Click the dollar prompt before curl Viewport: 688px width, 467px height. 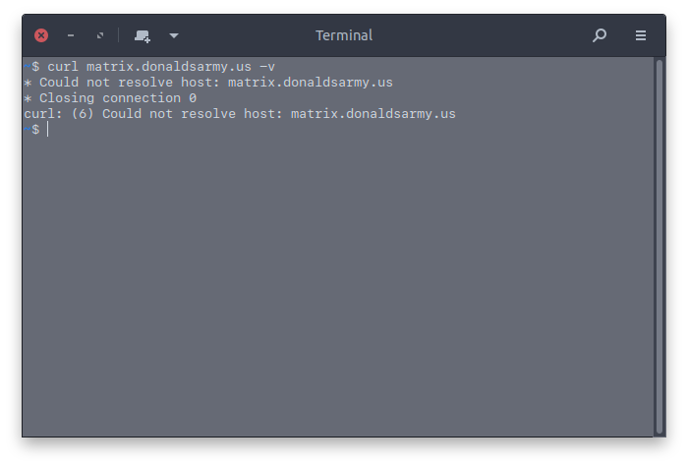[35, 67]
